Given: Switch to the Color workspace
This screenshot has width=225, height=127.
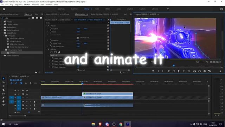Looking at the screenshot, I should point(97,9).
